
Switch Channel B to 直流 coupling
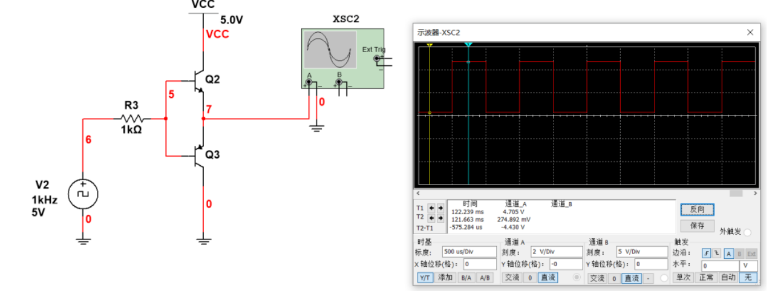coord(632,278)
